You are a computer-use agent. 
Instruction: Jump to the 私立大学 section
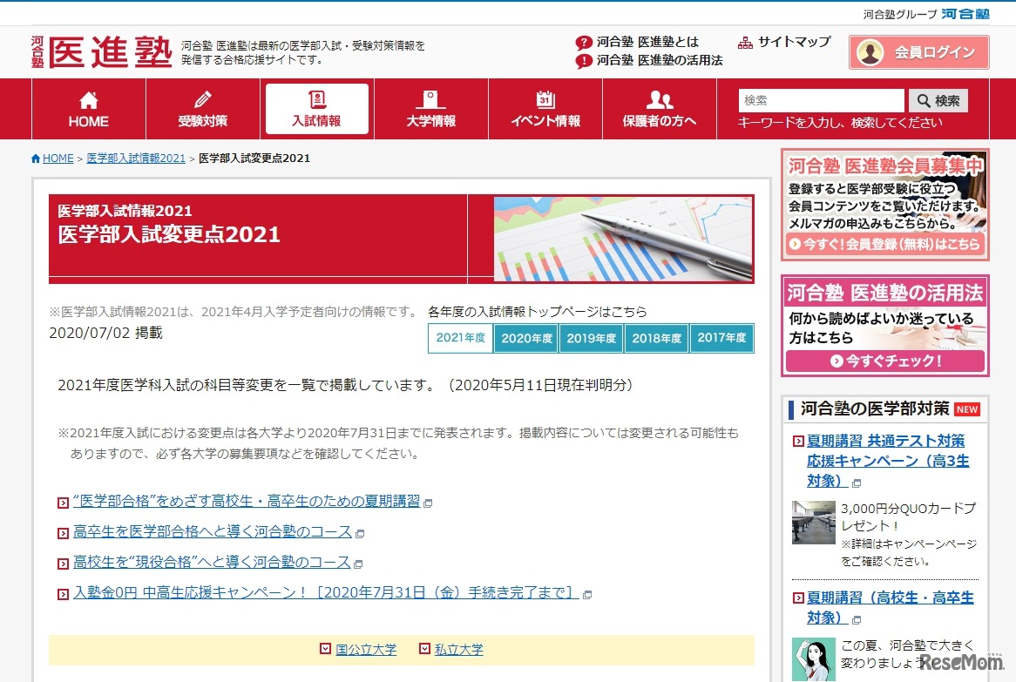(x=458, y=650)
